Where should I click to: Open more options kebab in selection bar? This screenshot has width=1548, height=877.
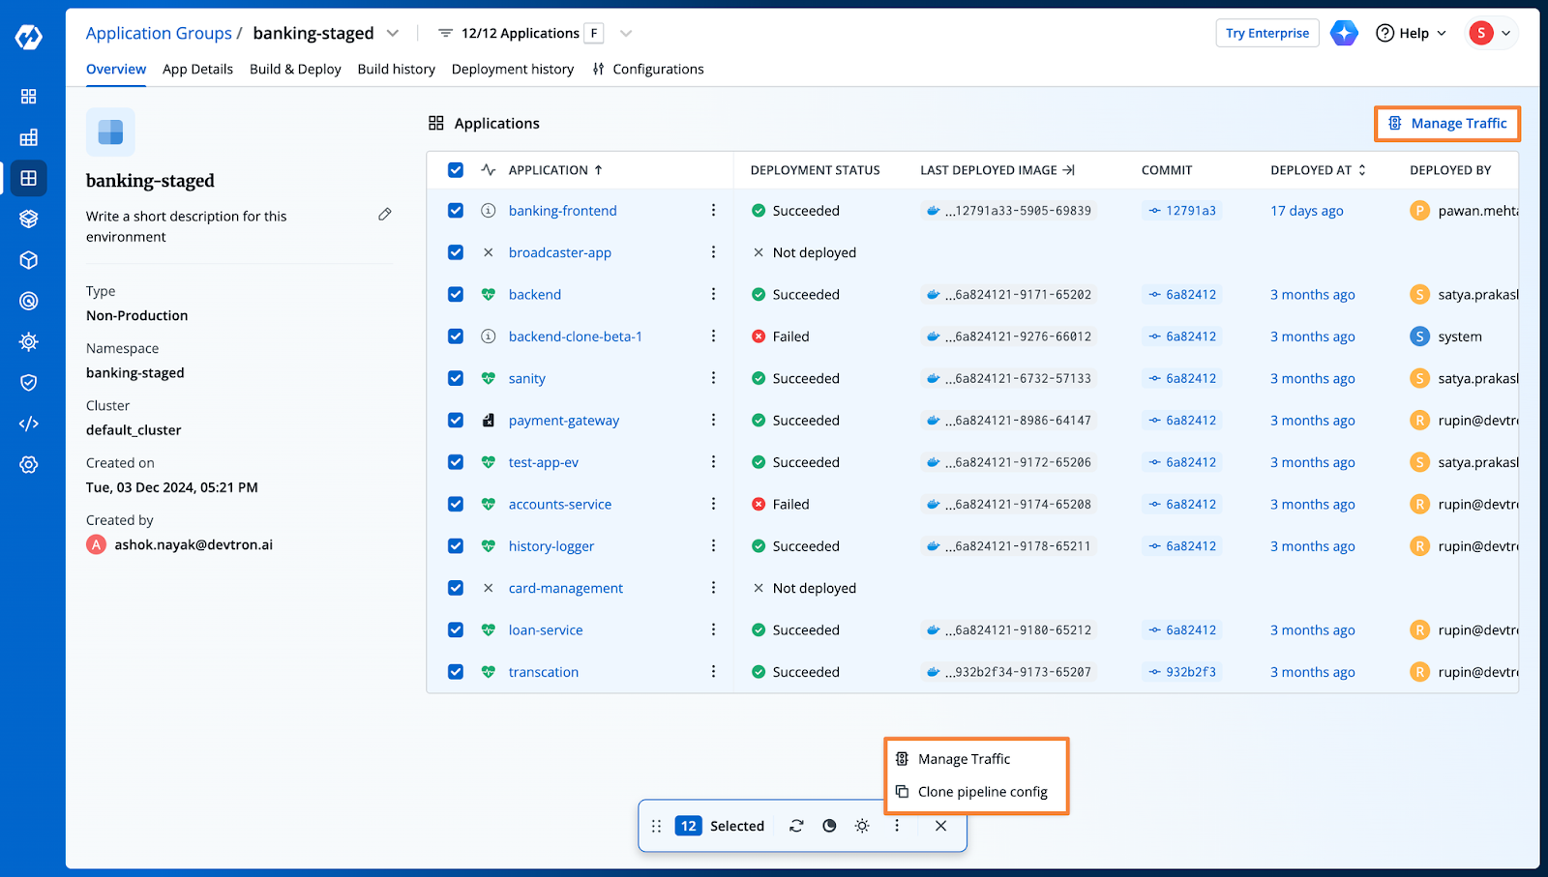click(897, 826)
